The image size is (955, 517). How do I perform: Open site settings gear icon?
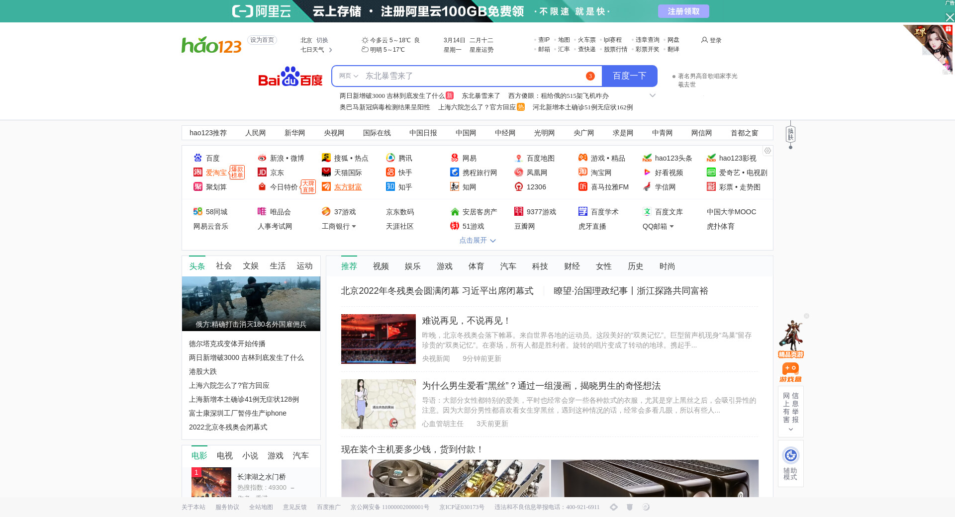coord(767,151)
